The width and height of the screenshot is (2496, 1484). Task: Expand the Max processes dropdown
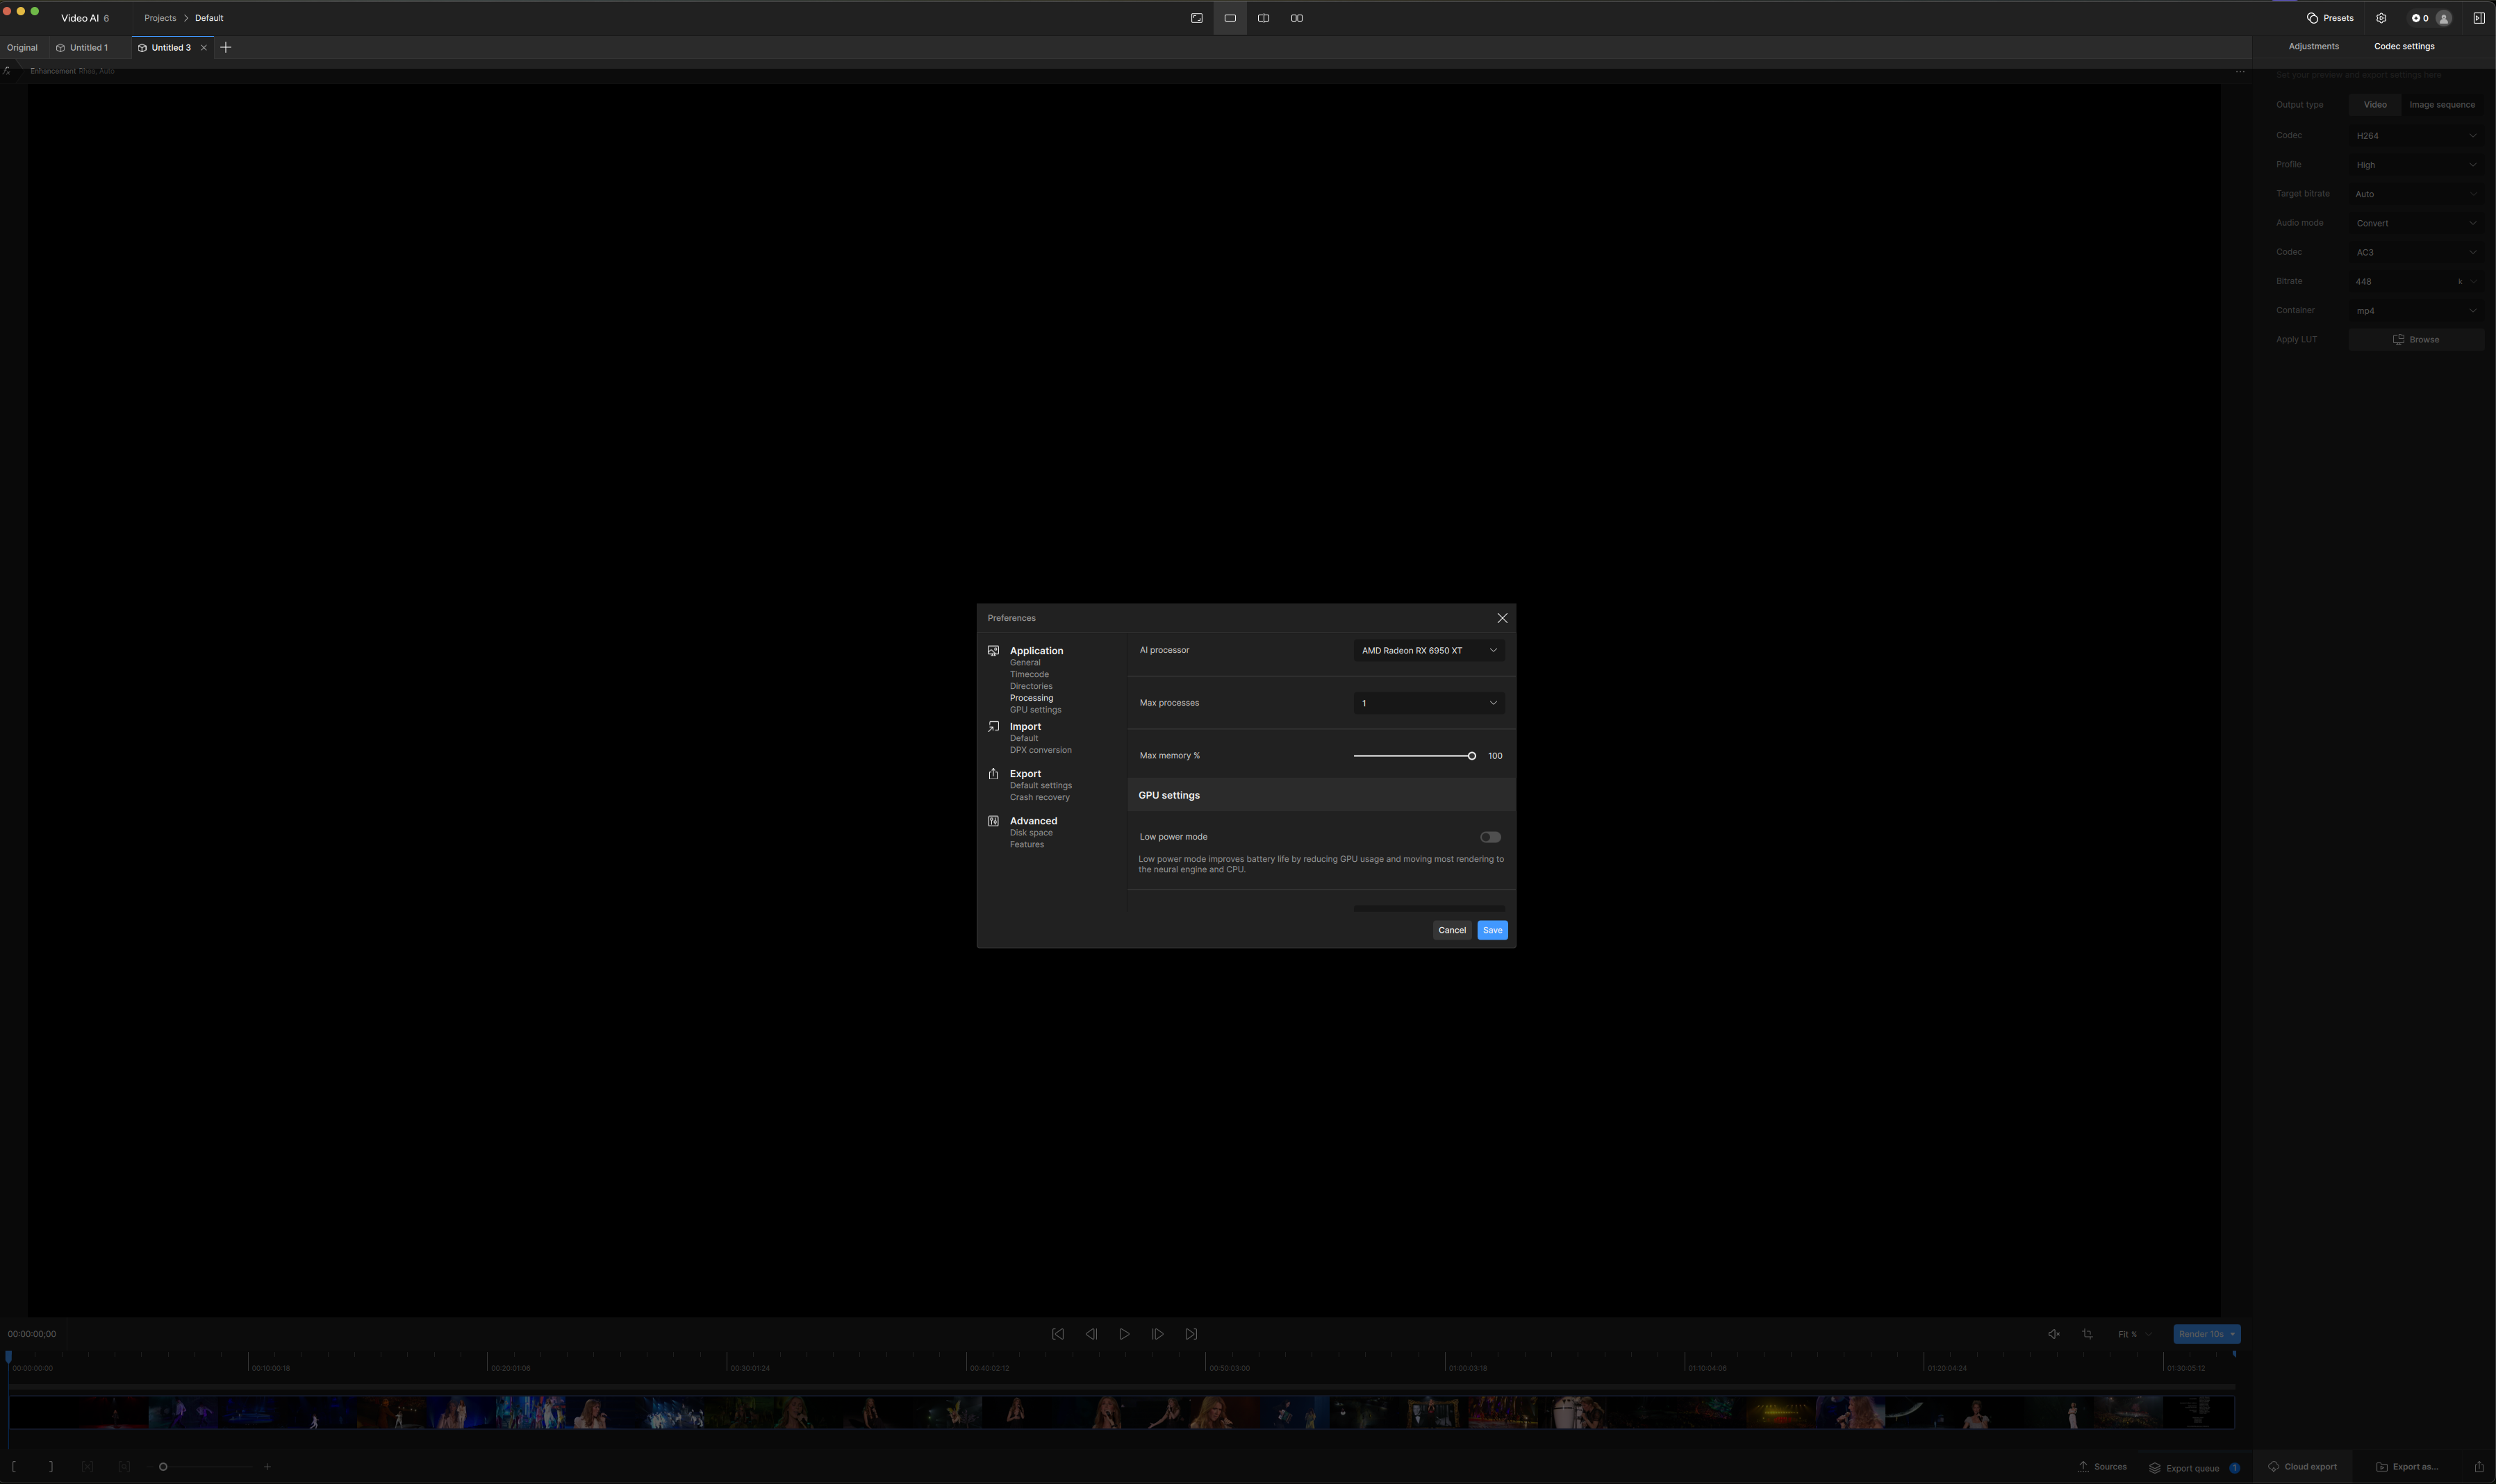[1428, 703]
